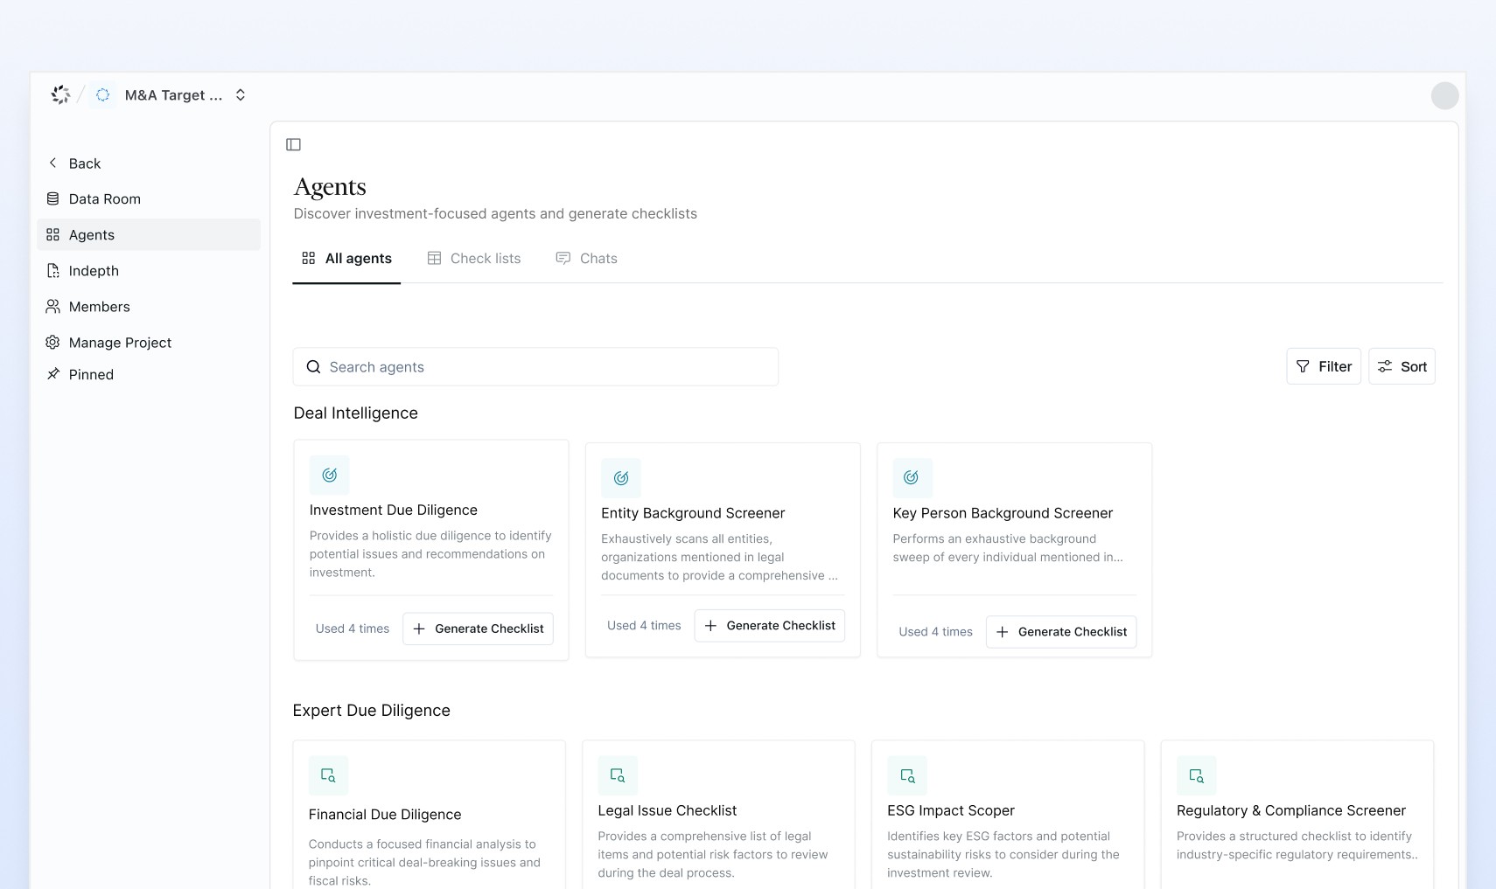1496x889 pixels.
Task: Click the Investment Due Diligence target icon
Action: click(330, 476)
